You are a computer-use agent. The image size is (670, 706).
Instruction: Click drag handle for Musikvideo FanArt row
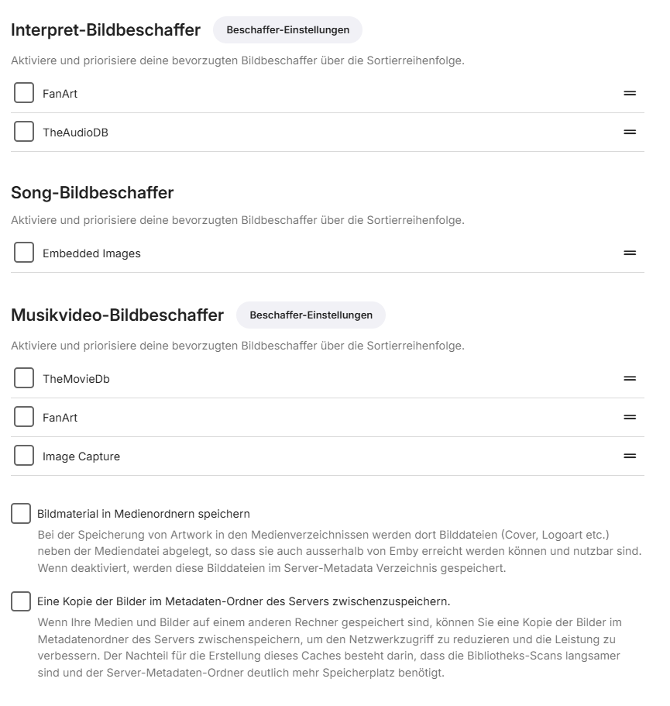click(x=630, y=418)
